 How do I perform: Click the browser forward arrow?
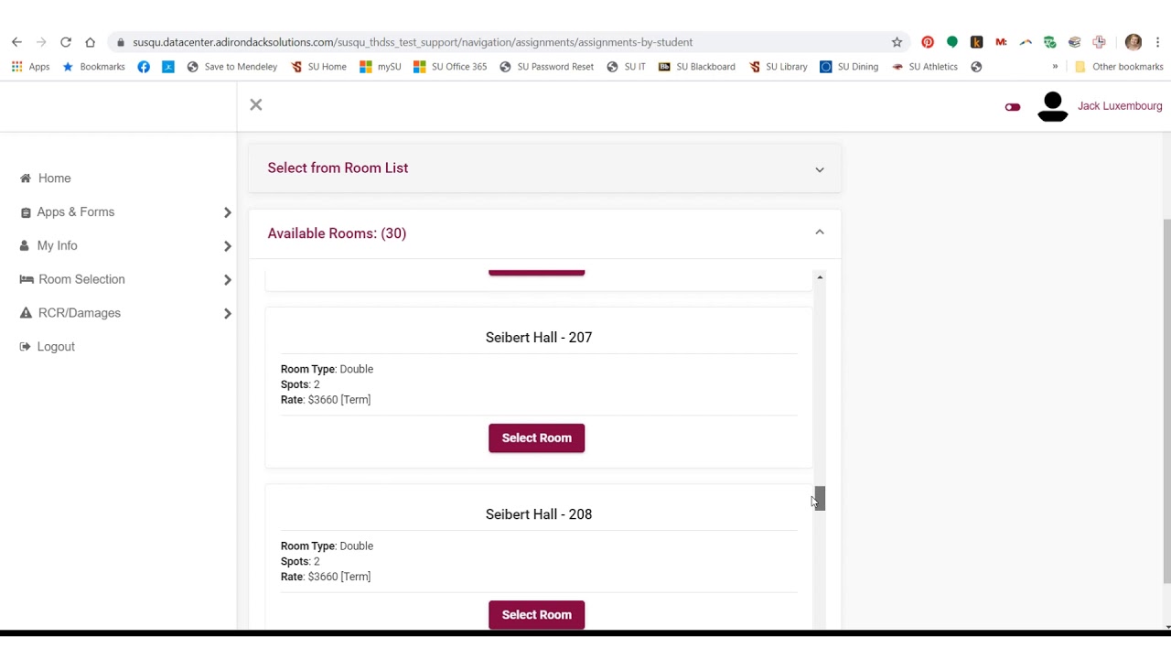[41, 42]
